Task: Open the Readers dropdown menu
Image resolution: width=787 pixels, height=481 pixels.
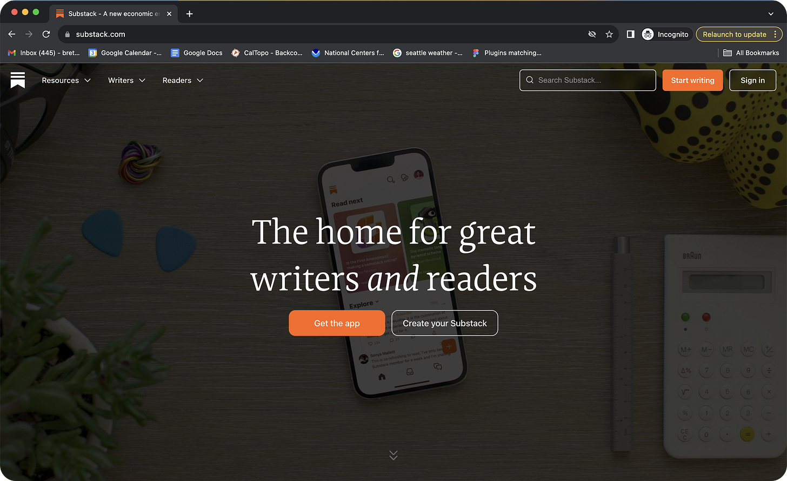Action: tap(183, 80)
